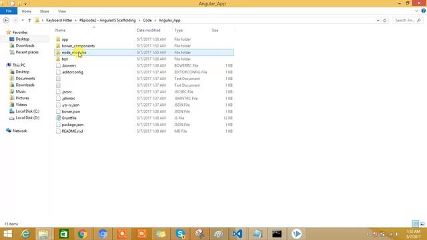Switch to Share ribbon tab
Image resolution: width=427 pixels, height=240 pixels.
45,11
